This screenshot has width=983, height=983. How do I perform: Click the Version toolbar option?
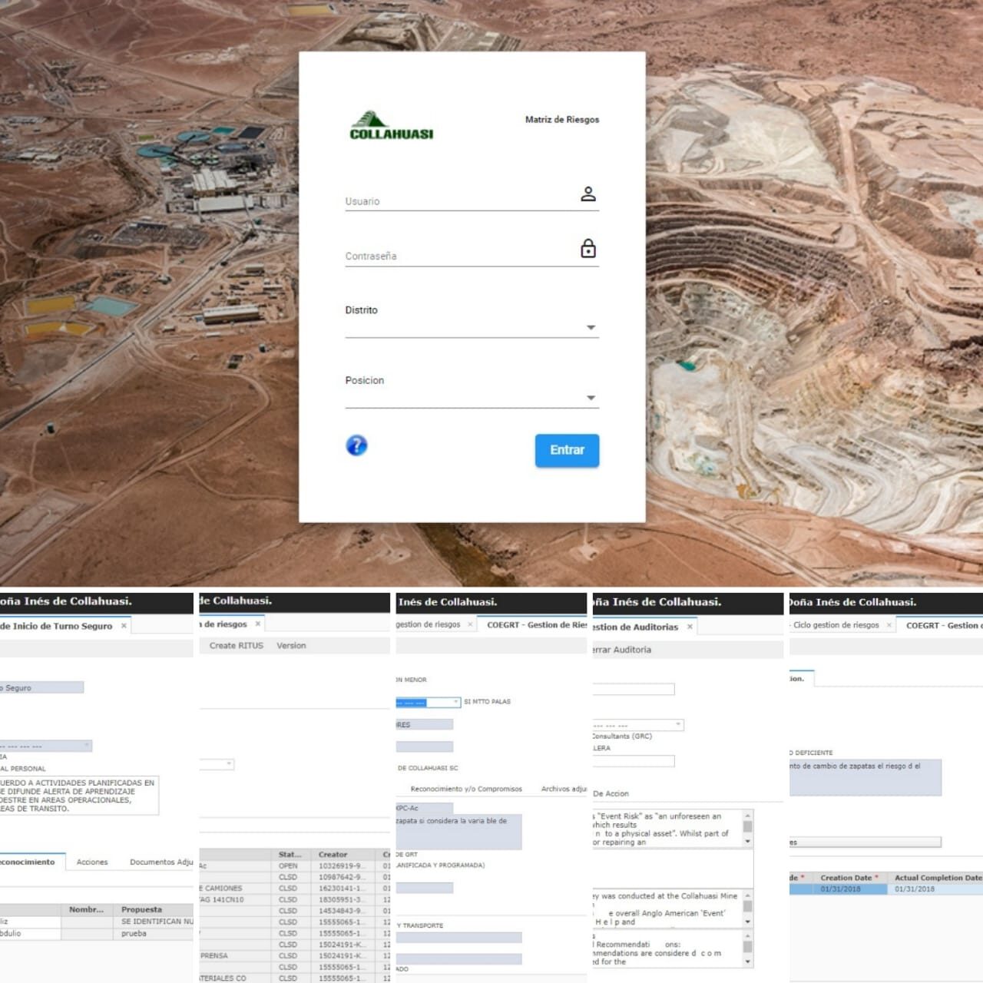coord(291,646)
